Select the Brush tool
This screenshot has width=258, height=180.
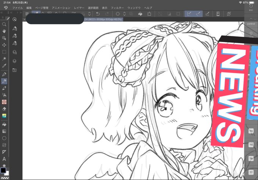point(4,88)
